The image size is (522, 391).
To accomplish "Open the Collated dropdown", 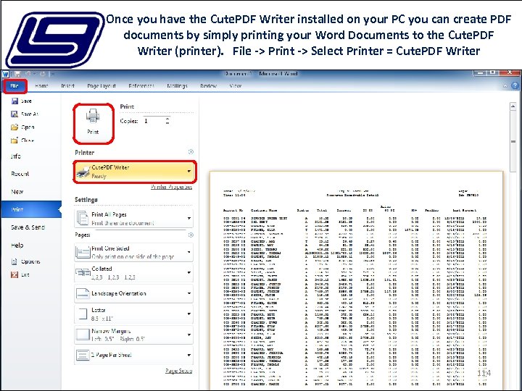I will point(133,273).
